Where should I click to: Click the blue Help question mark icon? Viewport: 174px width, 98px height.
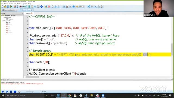(42, 7)
